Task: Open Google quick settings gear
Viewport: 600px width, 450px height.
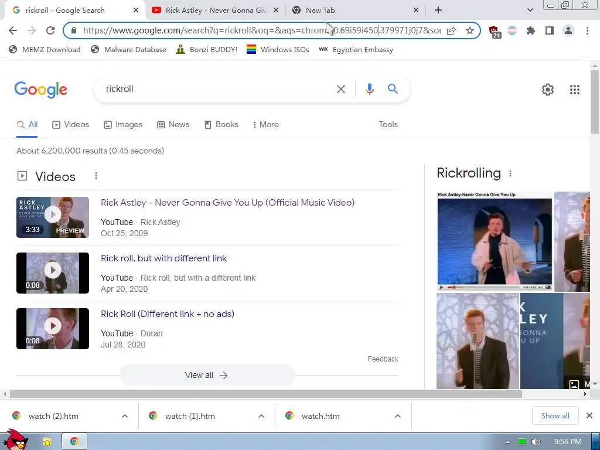Action: tap(548, 90)
